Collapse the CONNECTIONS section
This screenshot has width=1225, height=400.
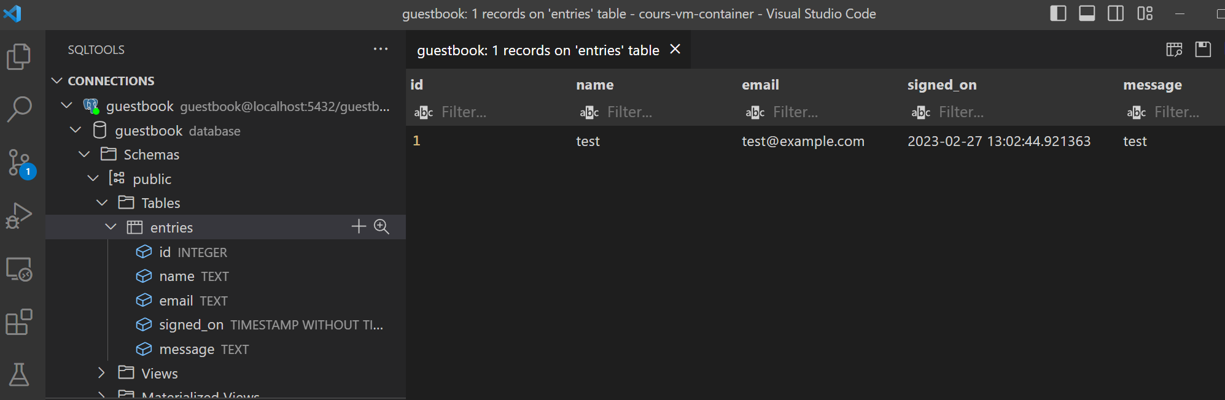pos(57,81)
